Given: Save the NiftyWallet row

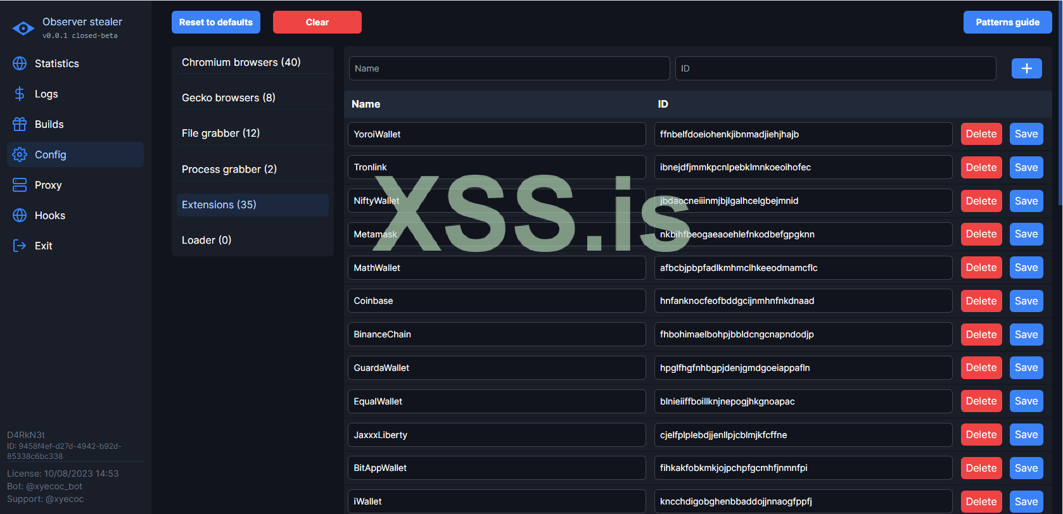Looking at the screenshot, I should pyautogui.click(x=1026, y=201).
